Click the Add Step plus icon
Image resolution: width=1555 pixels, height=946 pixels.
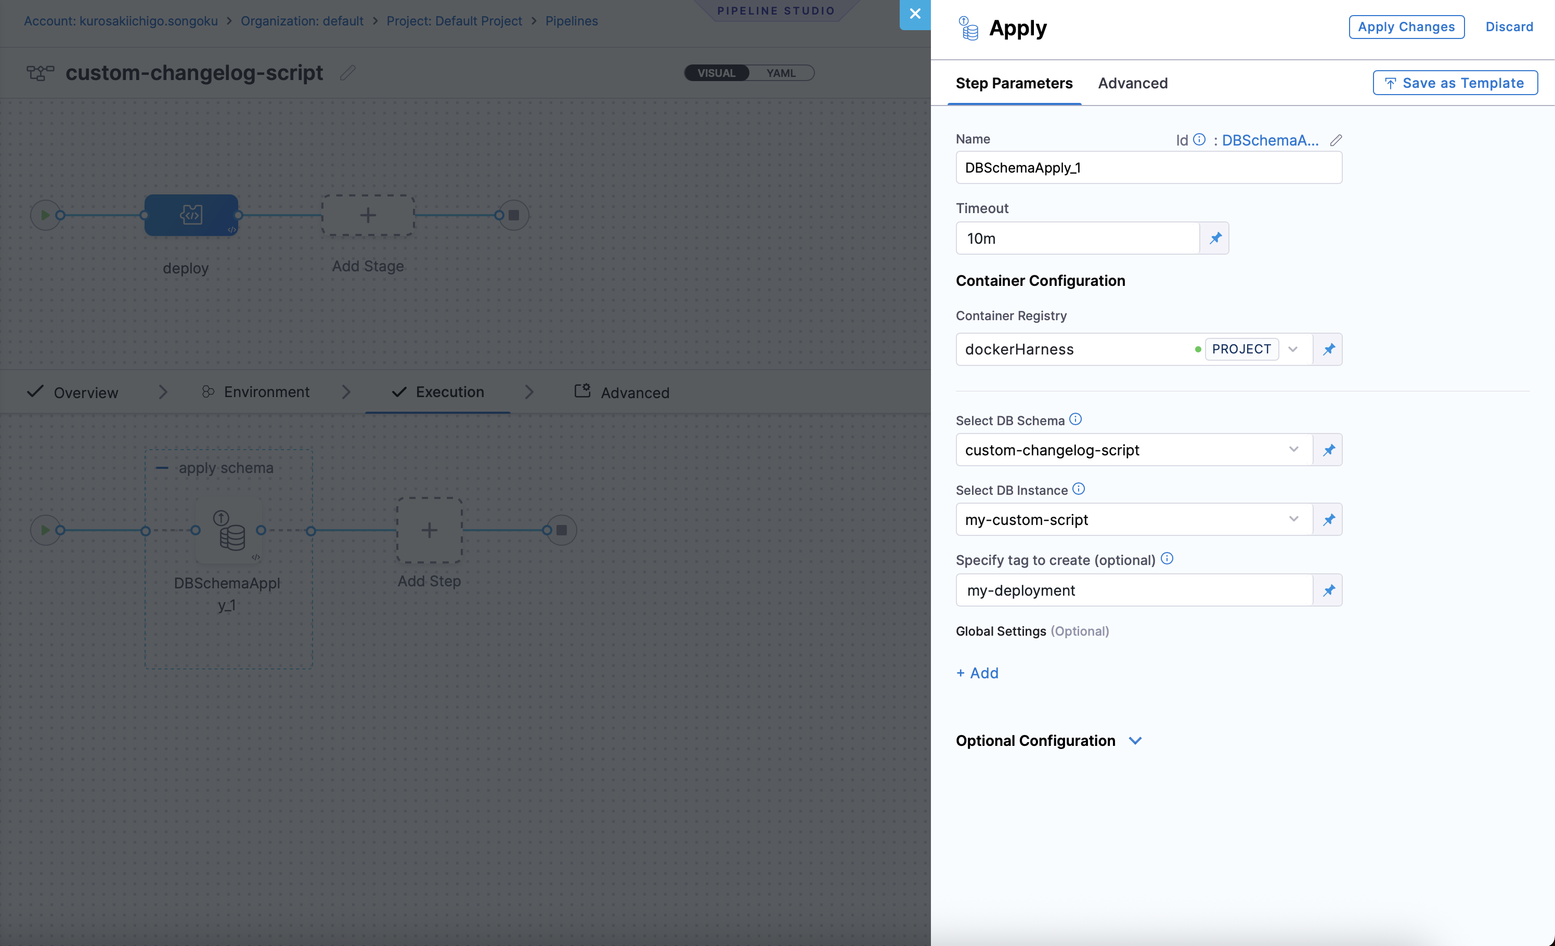[429, 530]
